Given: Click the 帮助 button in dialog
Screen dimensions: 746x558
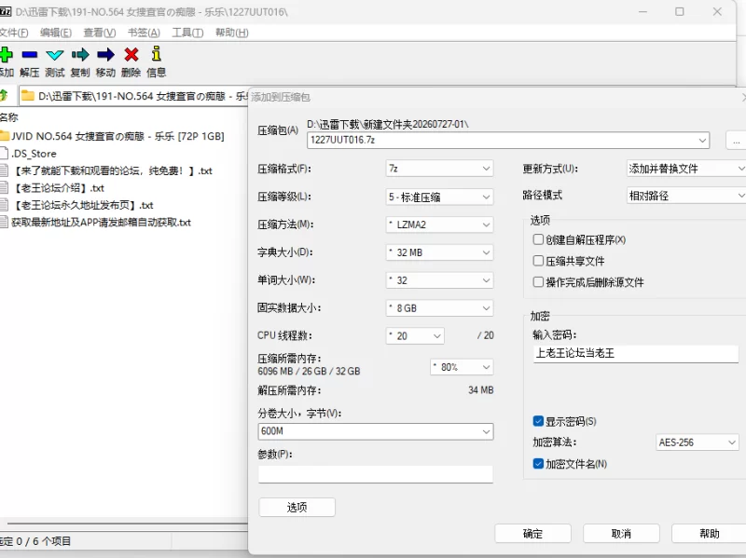Looking at the screenshot, I should pyautogui.click(x=709, y=533).
